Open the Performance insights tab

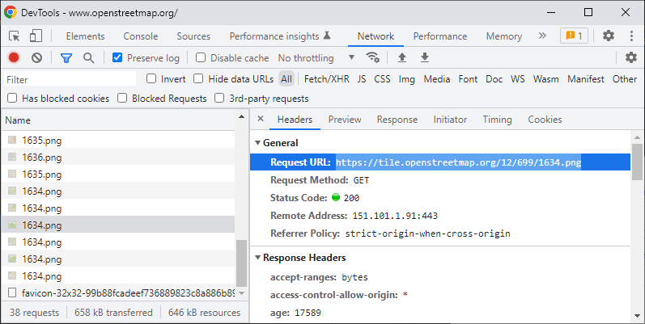(280, 36)
